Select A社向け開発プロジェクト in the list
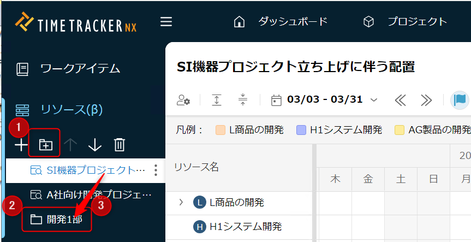This screenshot has width=471, height=242. pyautogui.click(x=91, y=194)
